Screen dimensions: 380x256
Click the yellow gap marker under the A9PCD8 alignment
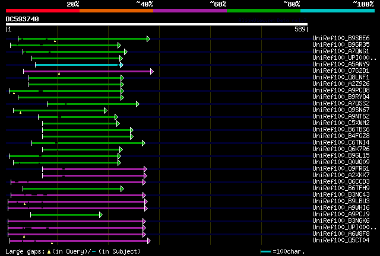click(14, 93)
